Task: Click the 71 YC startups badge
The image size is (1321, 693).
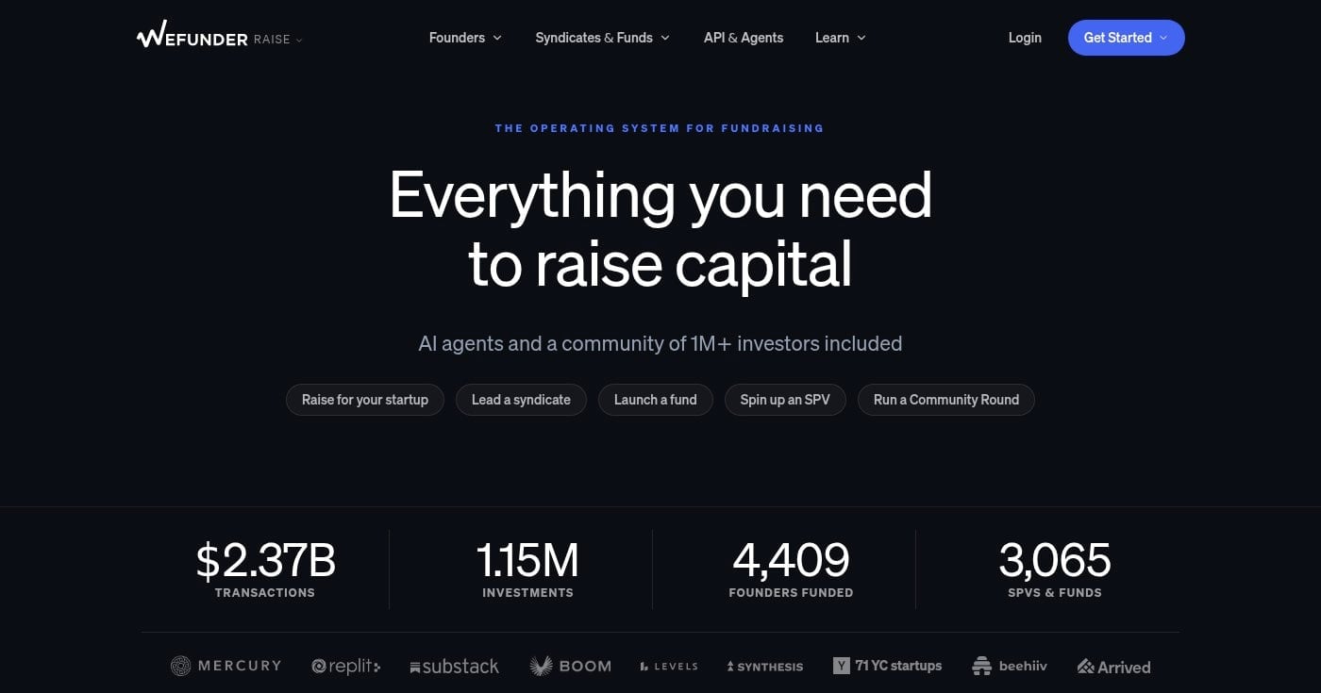Action: click(888, 666)
